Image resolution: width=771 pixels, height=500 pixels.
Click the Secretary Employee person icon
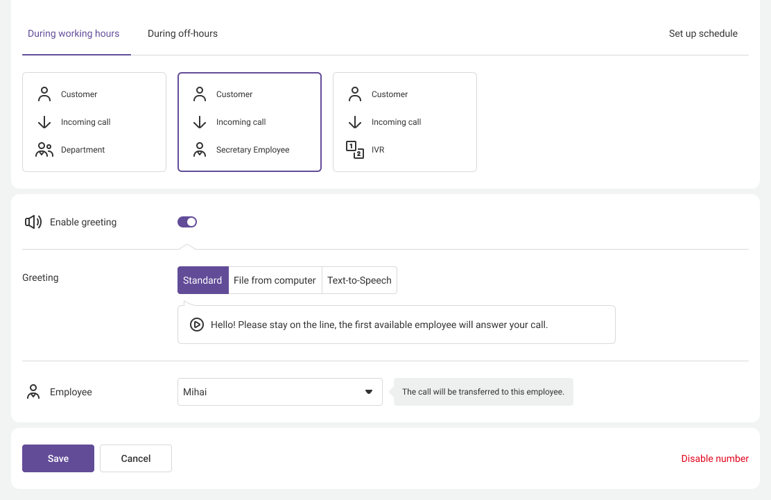(x=200, y=150)
